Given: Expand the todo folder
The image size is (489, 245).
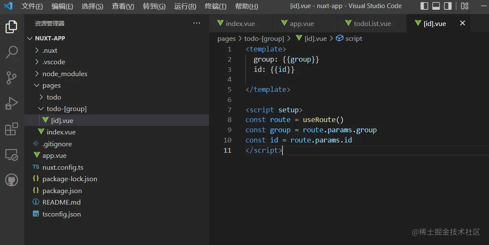Looking at the screenshot, I should [116, 97].
